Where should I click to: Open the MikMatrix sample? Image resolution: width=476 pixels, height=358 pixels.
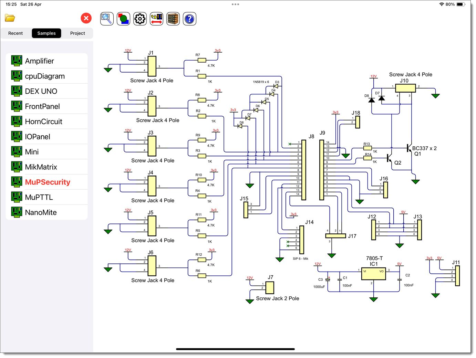tap(47, 167)
